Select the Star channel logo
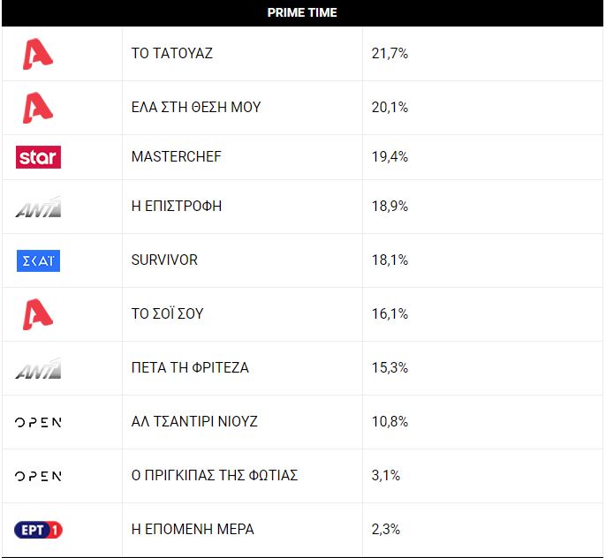The height and width of the screenshot is (558, 606). (38, 157)
